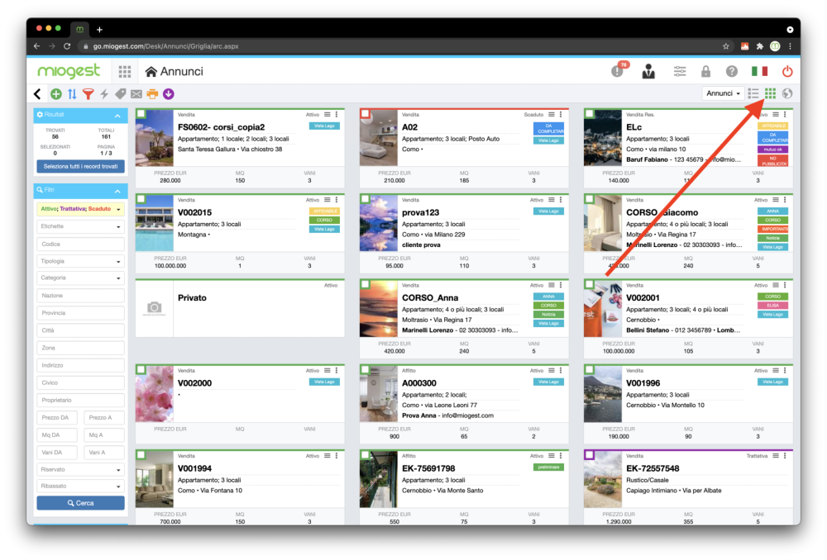827x560 pixels.
Task: Click the grey envelope email icon
Action: point(136,94)
